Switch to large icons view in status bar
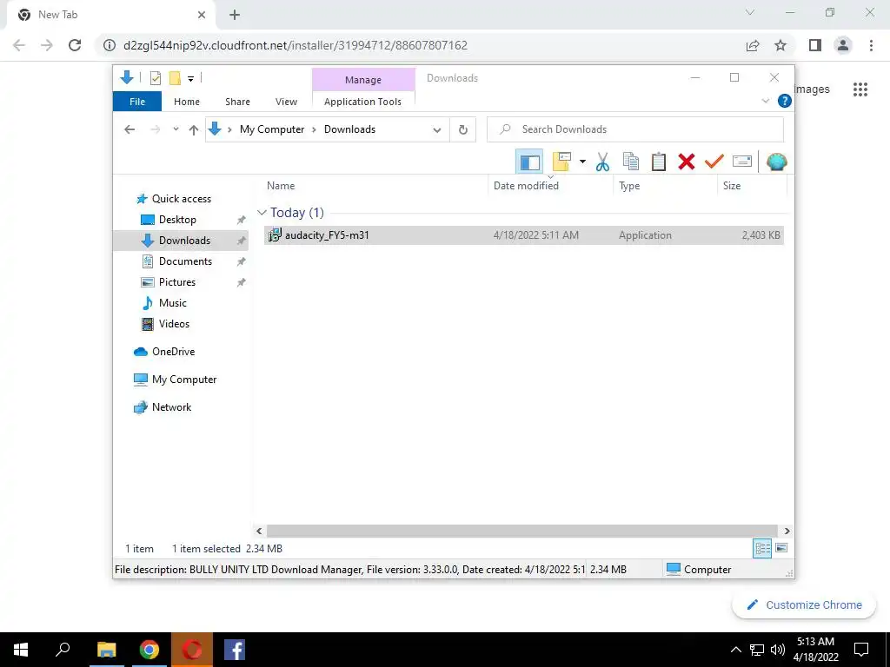The height and width of the screenshot is (667, 890). pyautogui.click(x=781, y=548)
